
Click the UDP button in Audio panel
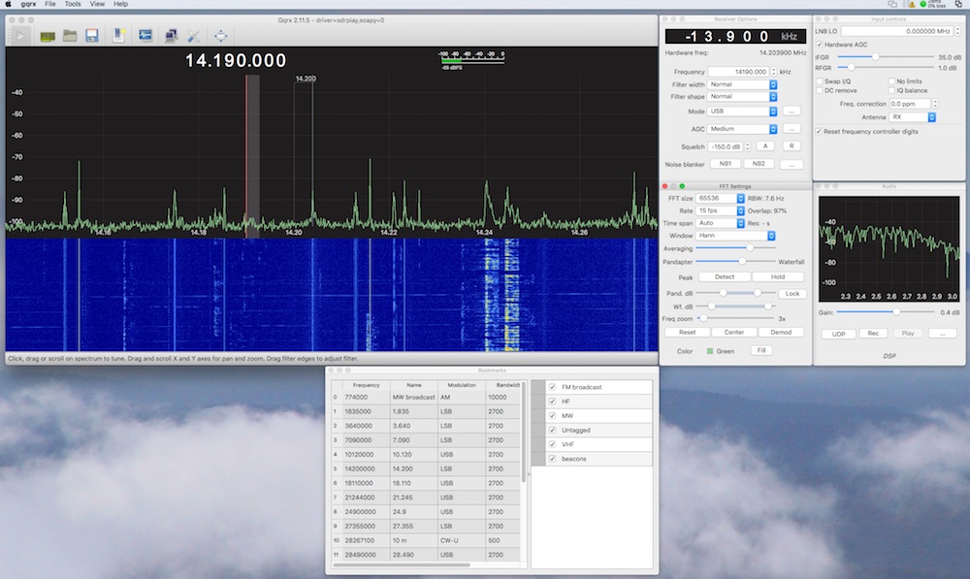pyautogui.click(x=838, y=334)
